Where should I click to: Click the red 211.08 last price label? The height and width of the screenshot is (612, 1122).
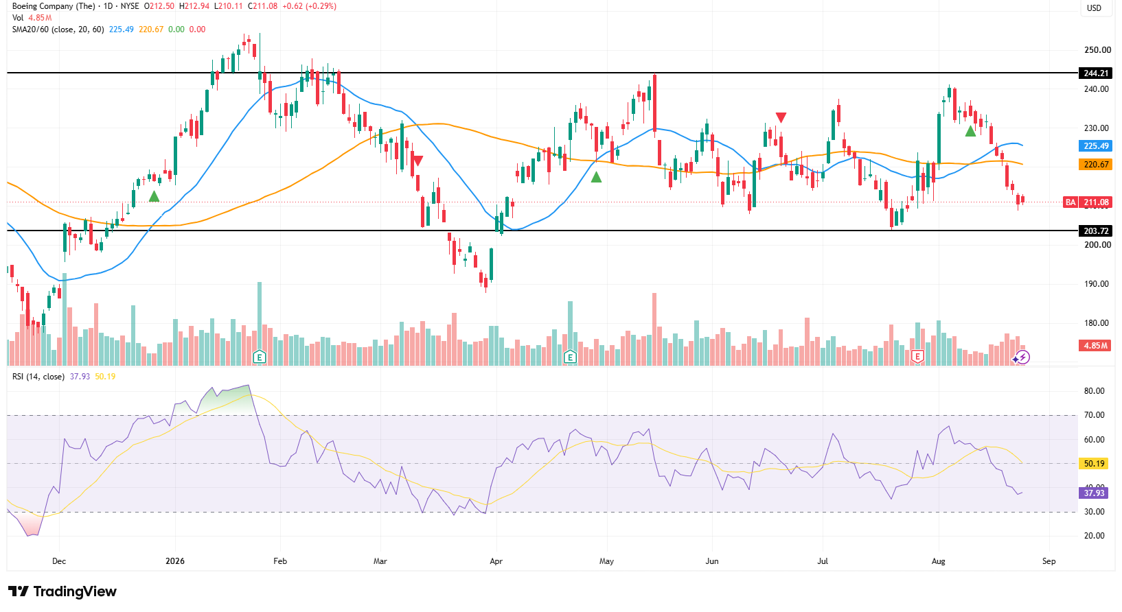[1096, 202]
